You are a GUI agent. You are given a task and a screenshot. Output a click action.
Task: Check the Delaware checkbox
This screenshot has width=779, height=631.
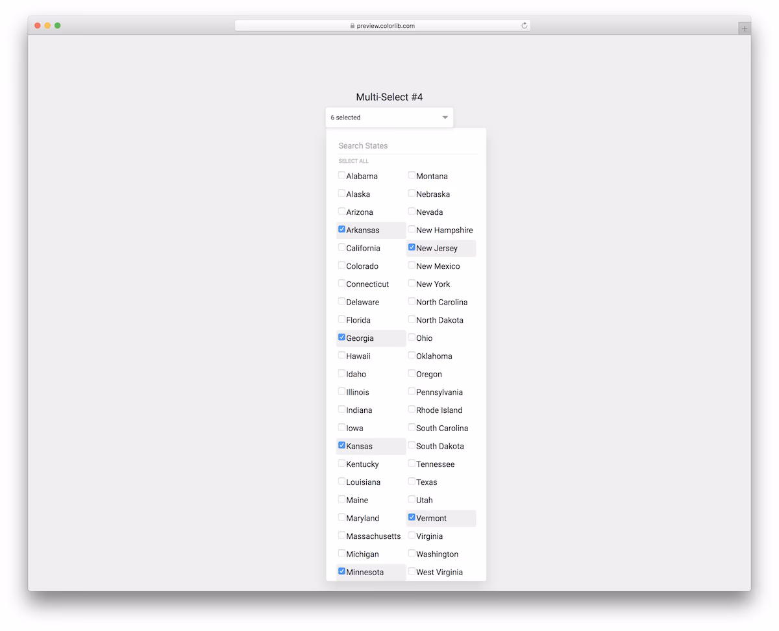(x=341, y=301)
